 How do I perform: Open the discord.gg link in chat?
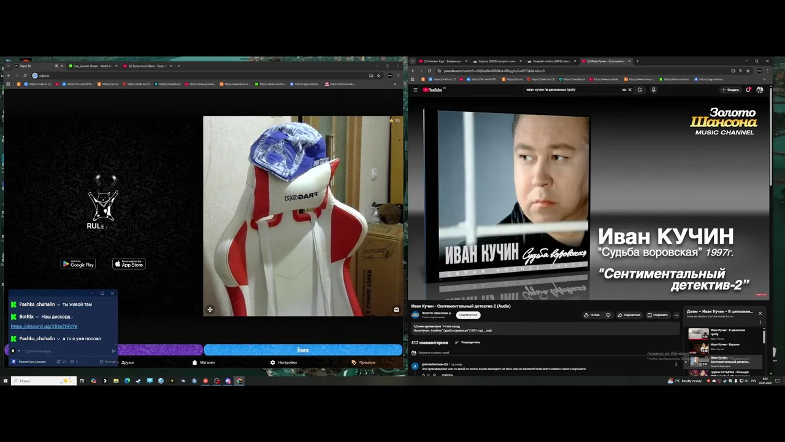pyautogui.click(x=44, y=327)
